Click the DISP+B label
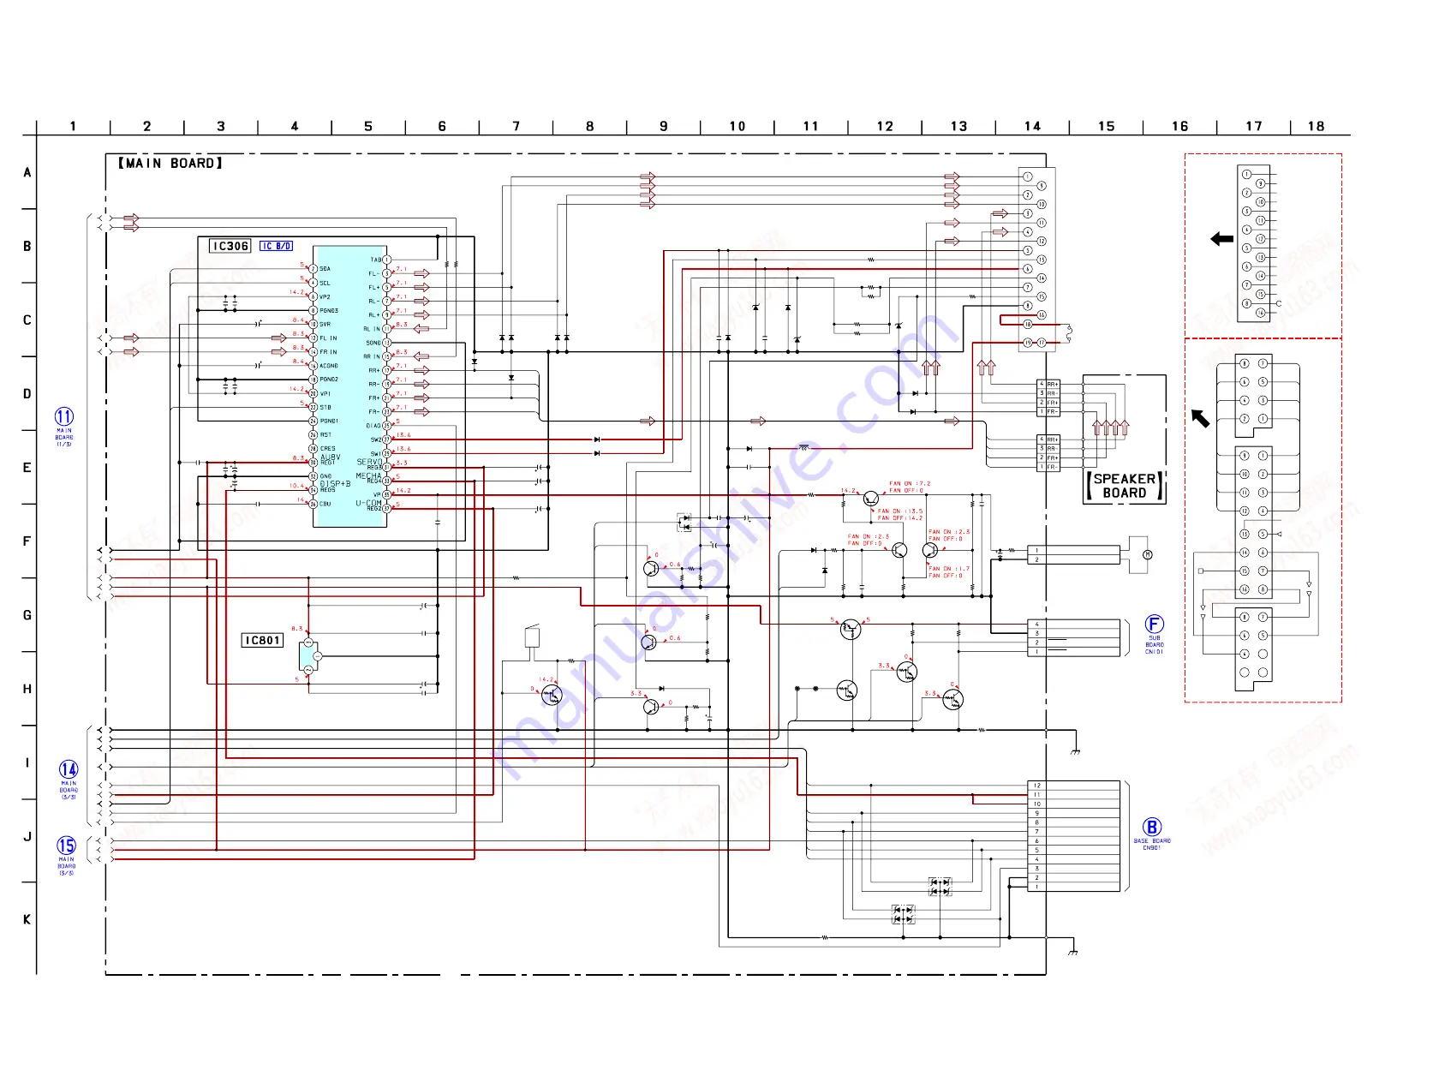1439x1082 pixels. tap(335, 484)
